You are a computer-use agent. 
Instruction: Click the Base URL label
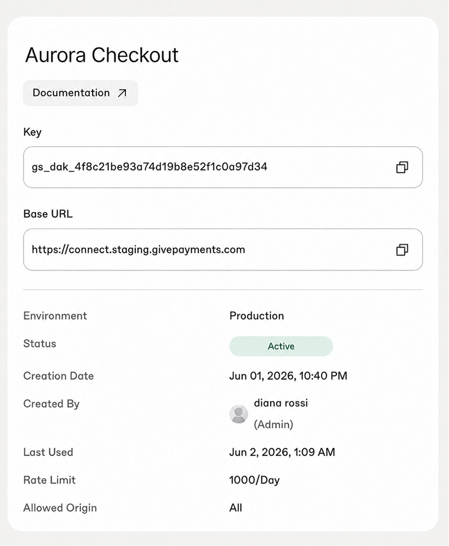coord(48,214)
